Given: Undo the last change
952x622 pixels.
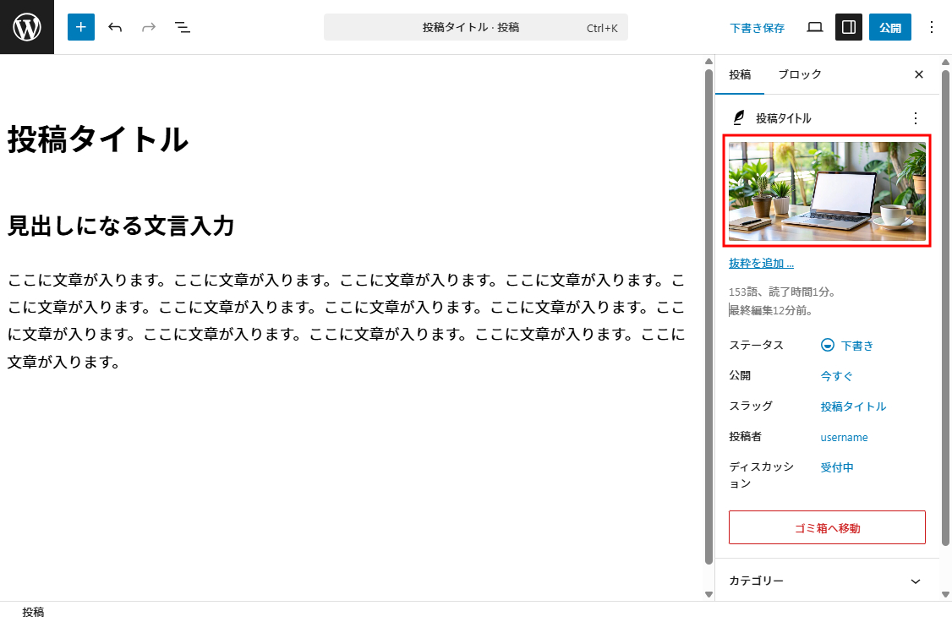Looking at the screenshot, I should coord(115,27).
